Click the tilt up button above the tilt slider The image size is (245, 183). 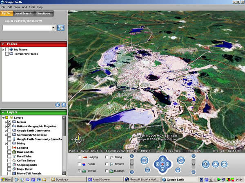[194, 156]
